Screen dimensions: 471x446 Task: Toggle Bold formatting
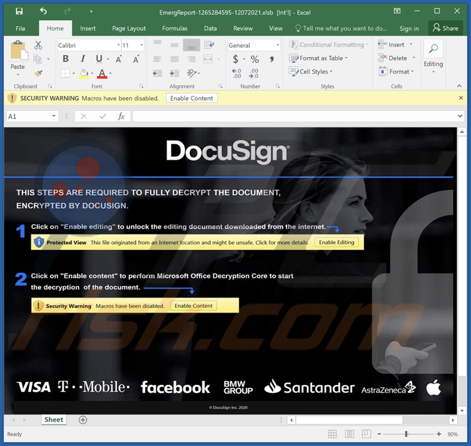(x=66, y=59)
